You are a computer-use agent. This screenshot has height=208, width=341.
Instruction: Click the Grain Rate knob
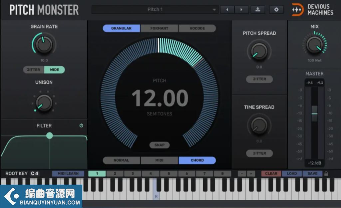tap(44, 44)
